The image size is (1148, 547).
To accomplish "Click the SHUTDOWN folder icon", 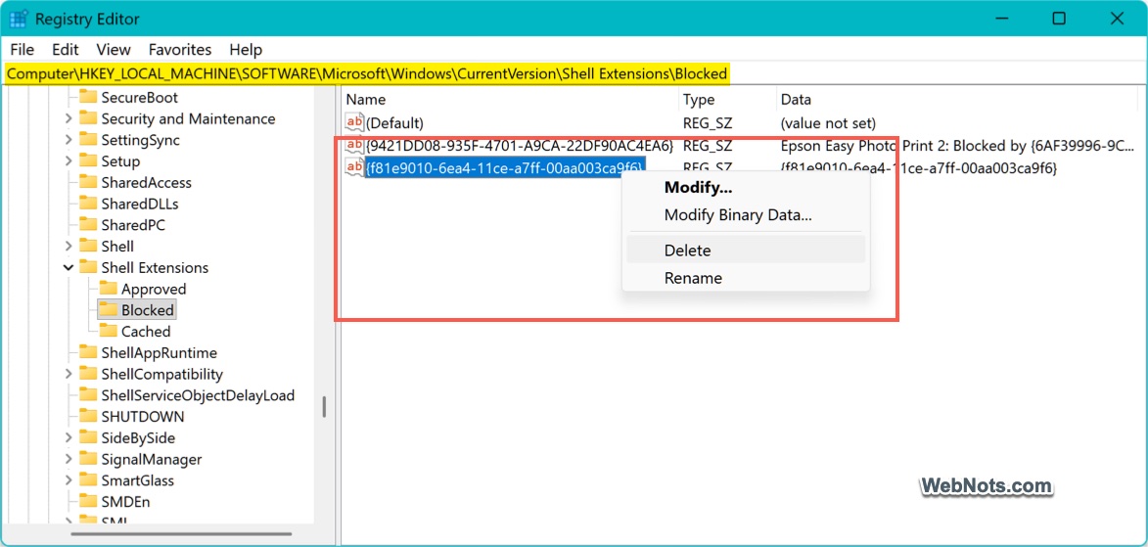I will point(88,416).
